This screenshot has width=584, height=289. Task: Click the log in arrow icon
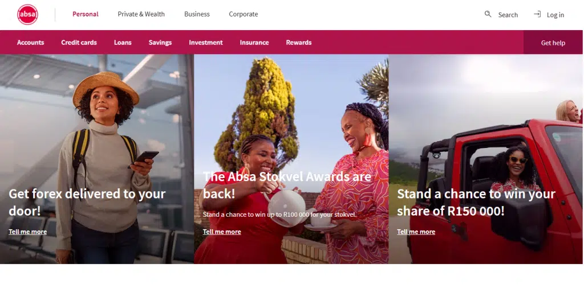537,14
